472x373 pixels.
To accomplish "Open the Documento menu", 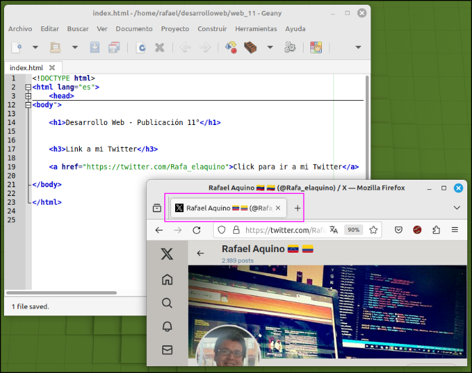I will (135, 28).
